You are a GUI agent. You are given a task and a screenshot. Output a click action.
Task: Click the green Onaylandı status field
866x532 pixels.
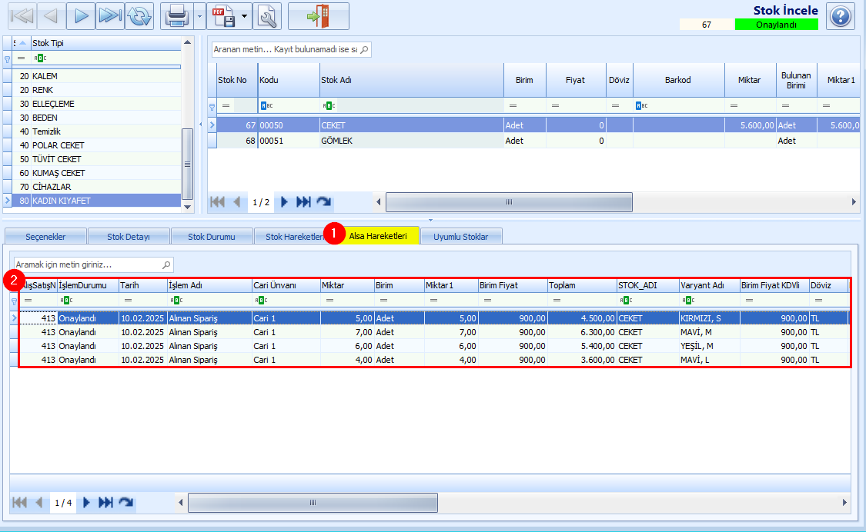(x=776, y=25)
